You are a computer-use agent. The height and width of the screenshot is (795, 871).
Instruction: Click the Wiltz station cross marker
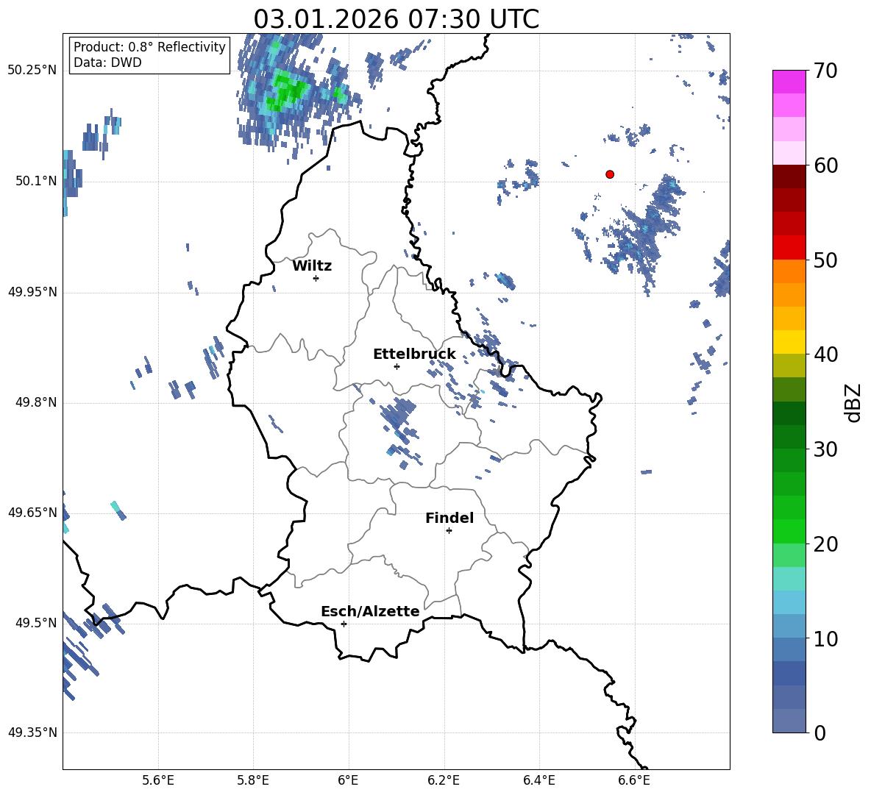316,278
